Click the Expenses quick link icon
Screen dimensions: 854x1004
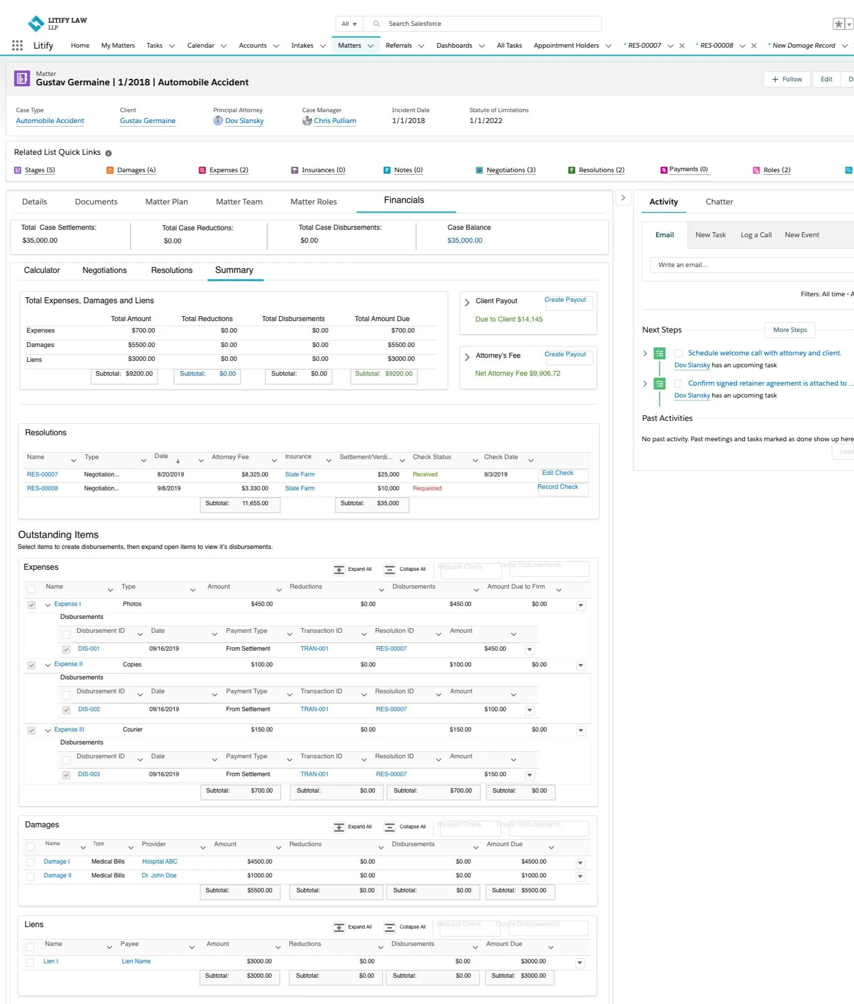pyautogui.click(x=203, y=170)
